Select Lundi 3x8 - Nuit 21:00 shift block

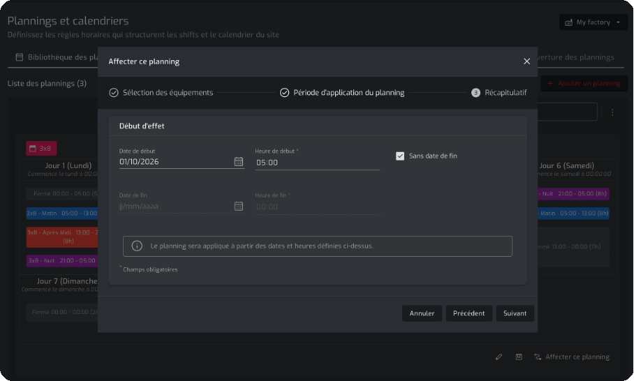pyautogui.click(x=62, y=260)
